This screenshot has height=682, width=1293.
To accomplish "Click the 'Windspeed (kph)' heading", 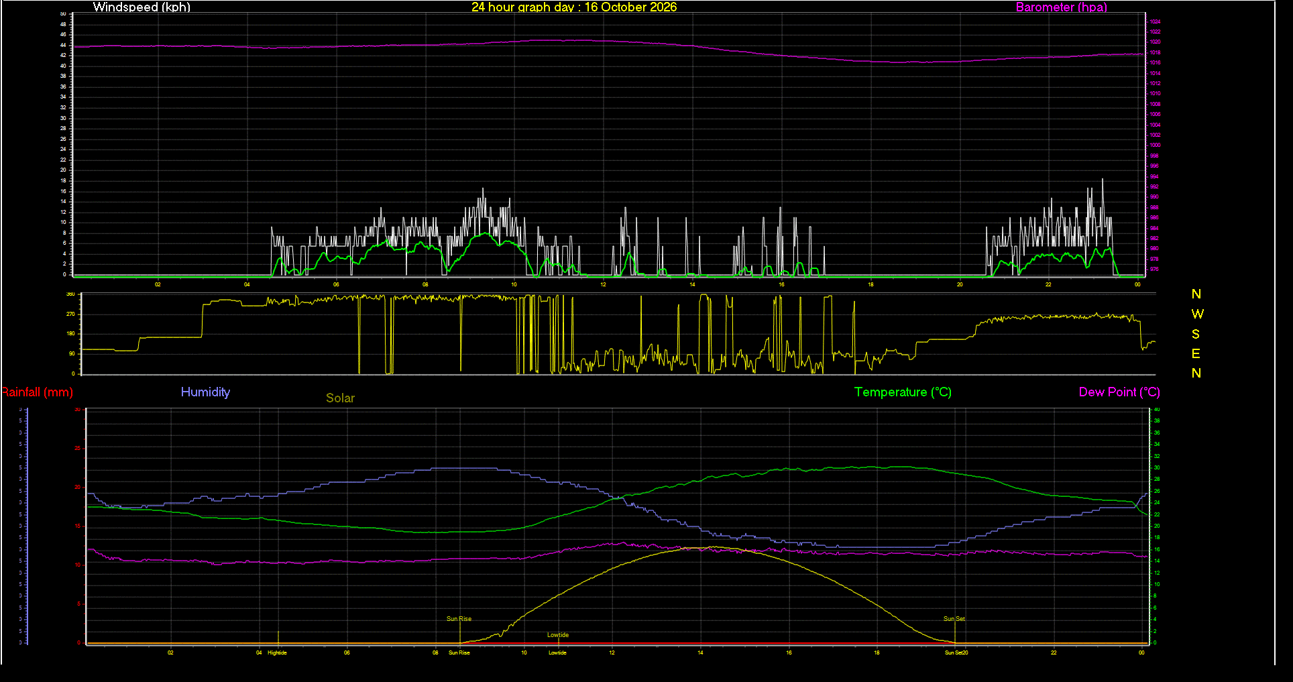I will pyautogui.click(x=142, y=7).
